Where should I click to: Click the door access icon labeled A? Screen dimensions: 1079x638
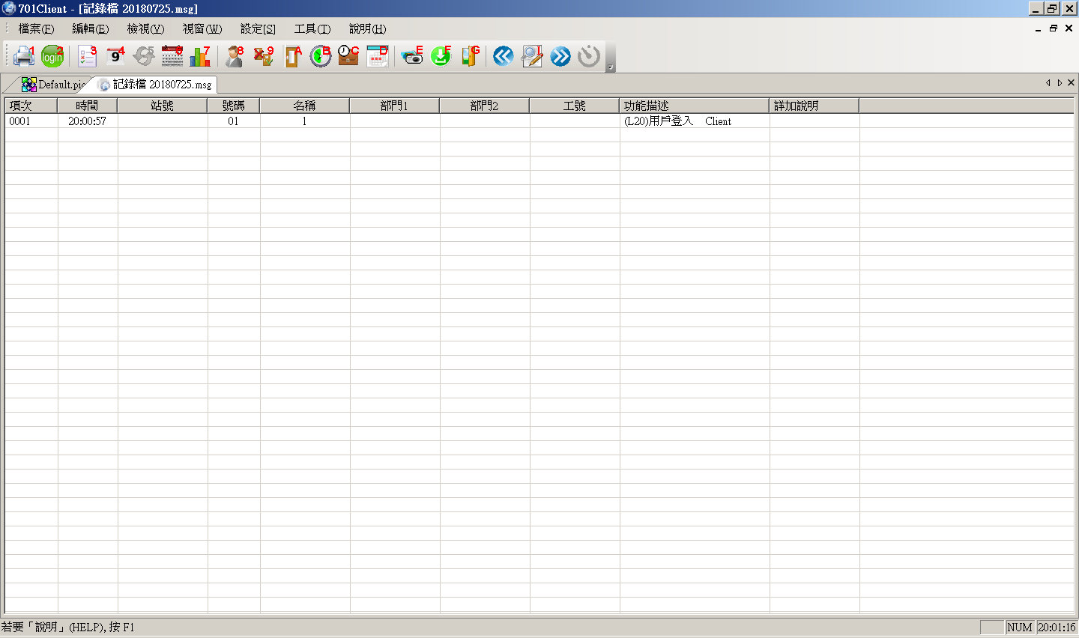[x=293, y=56]
